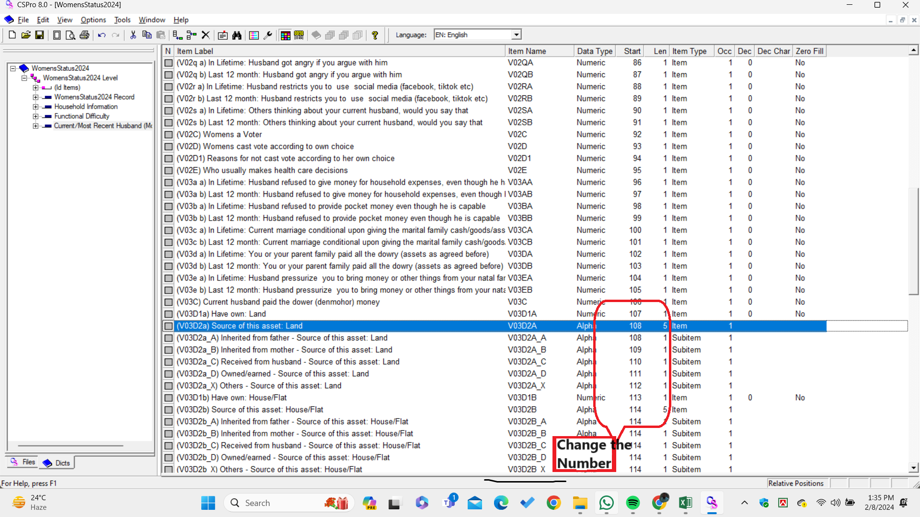920x517 pixels.
Task: Expand Current/Most Recent Husband node
Action: point(35,126)
